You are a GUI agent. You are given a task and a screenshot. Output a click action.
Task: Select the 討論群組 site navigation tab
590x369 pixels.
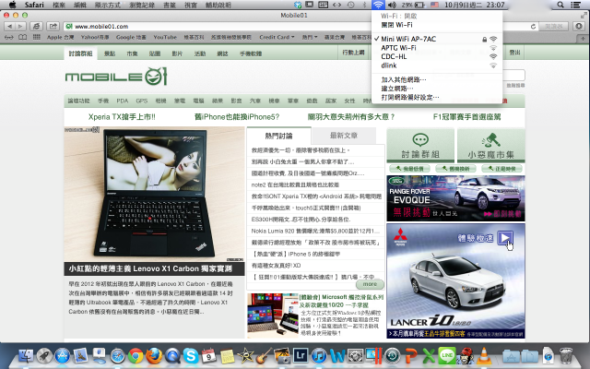(80, 54)
